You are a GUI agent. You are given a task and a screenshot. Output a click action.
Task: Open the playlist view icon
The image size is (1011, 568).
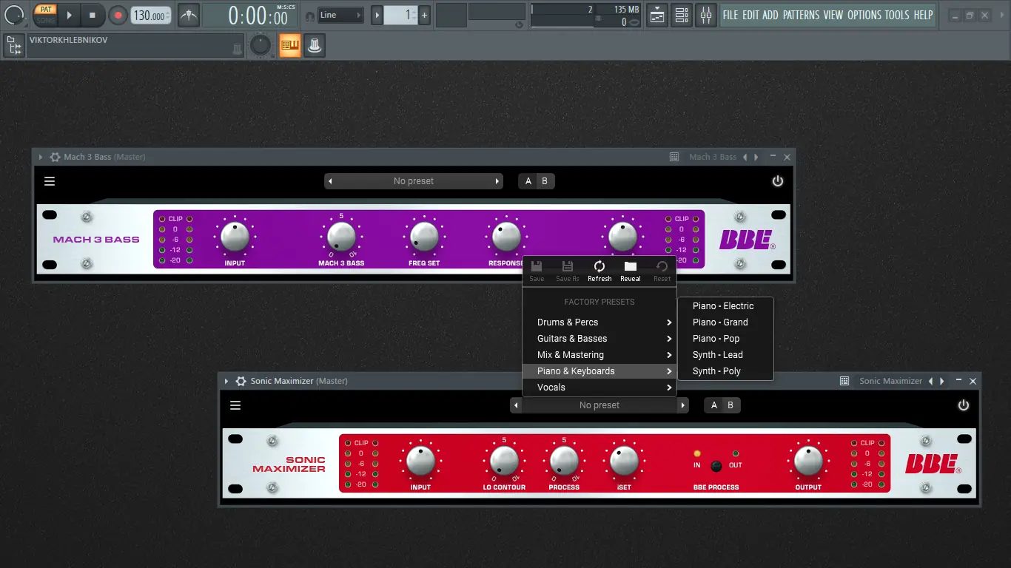(657, 15)
